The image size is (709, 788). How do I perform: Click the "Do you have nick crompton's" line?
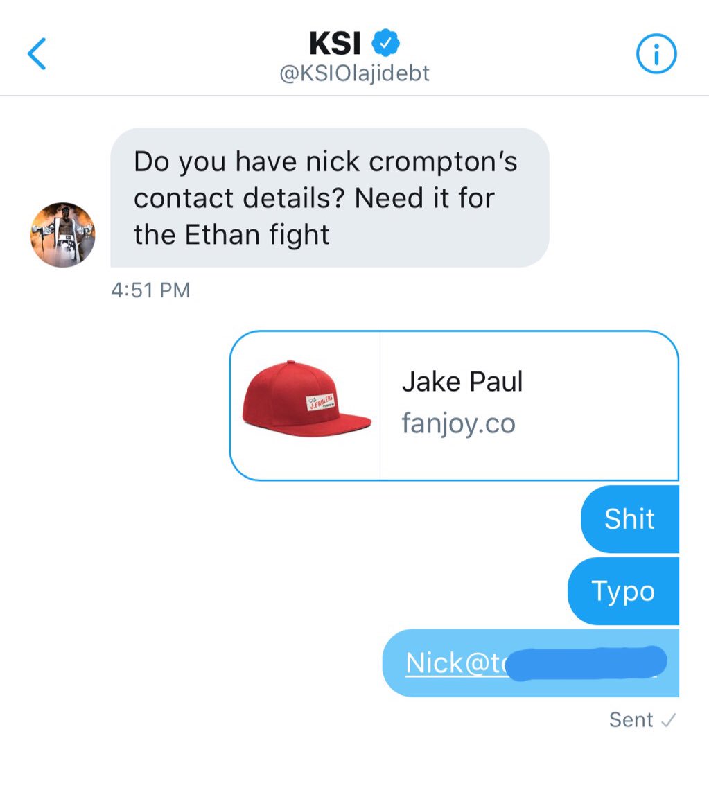click(326, 161)
